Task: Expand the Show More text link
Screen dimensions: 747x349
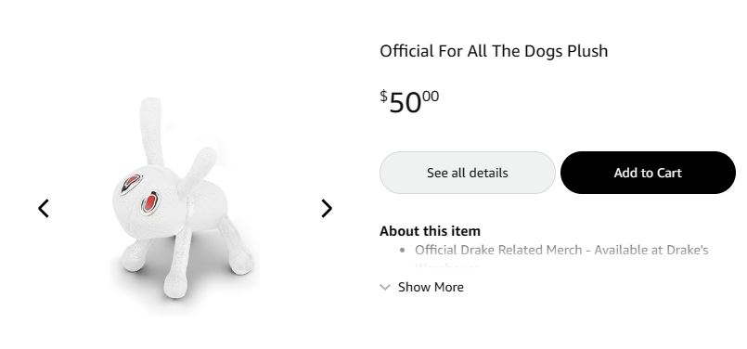Action: coord(431,287)
